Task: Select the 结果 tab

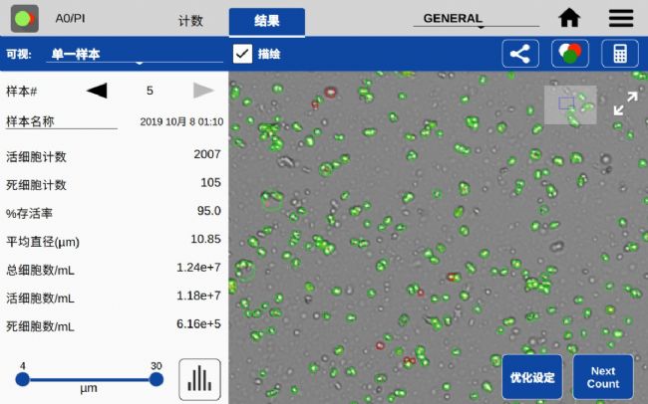Action: 267,20
